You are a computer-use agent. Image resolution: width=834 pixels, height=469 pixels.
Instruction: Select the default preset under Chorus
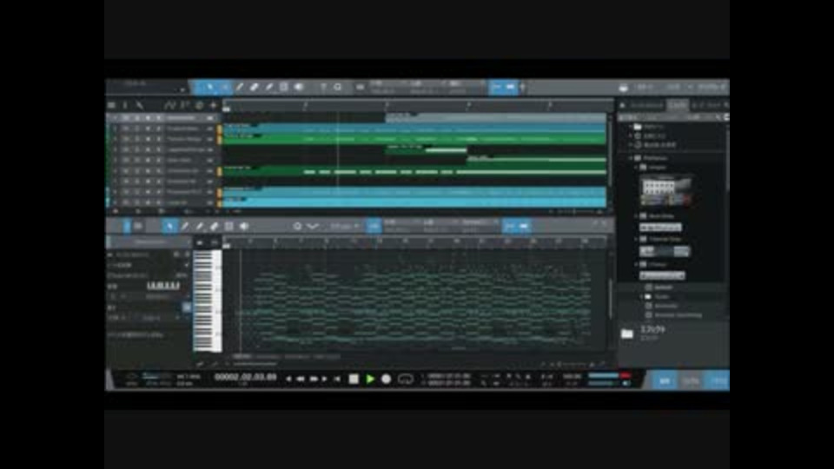663,287
